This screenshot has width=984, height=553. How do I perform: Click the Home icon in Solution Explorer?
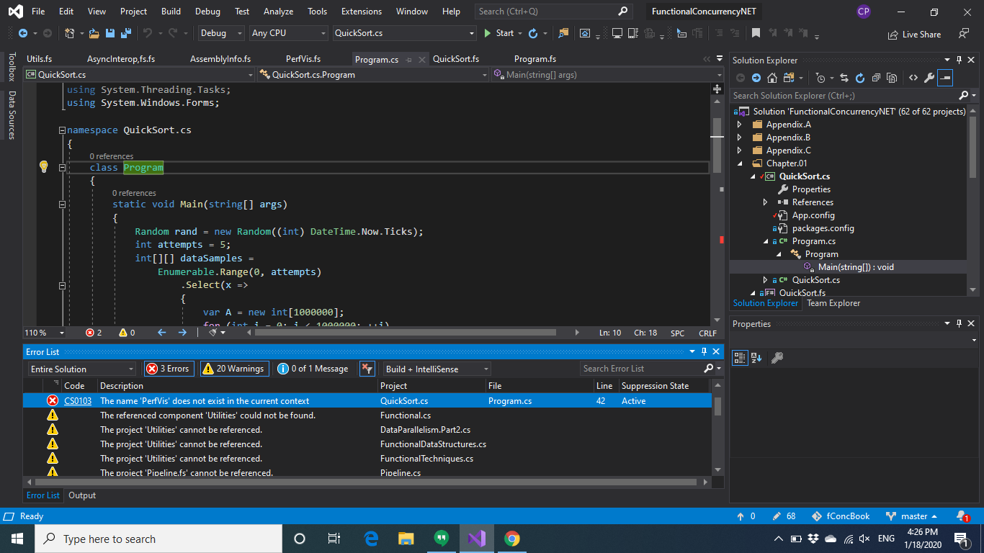pos(772,78)
